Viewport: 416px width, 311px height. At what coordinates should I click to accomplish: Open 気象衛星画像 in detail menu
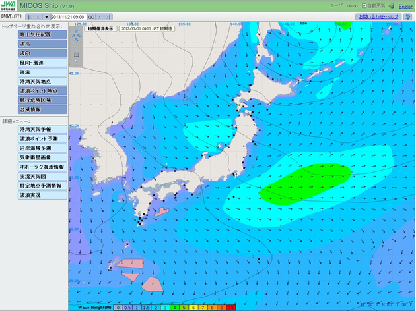click(34, 157)
